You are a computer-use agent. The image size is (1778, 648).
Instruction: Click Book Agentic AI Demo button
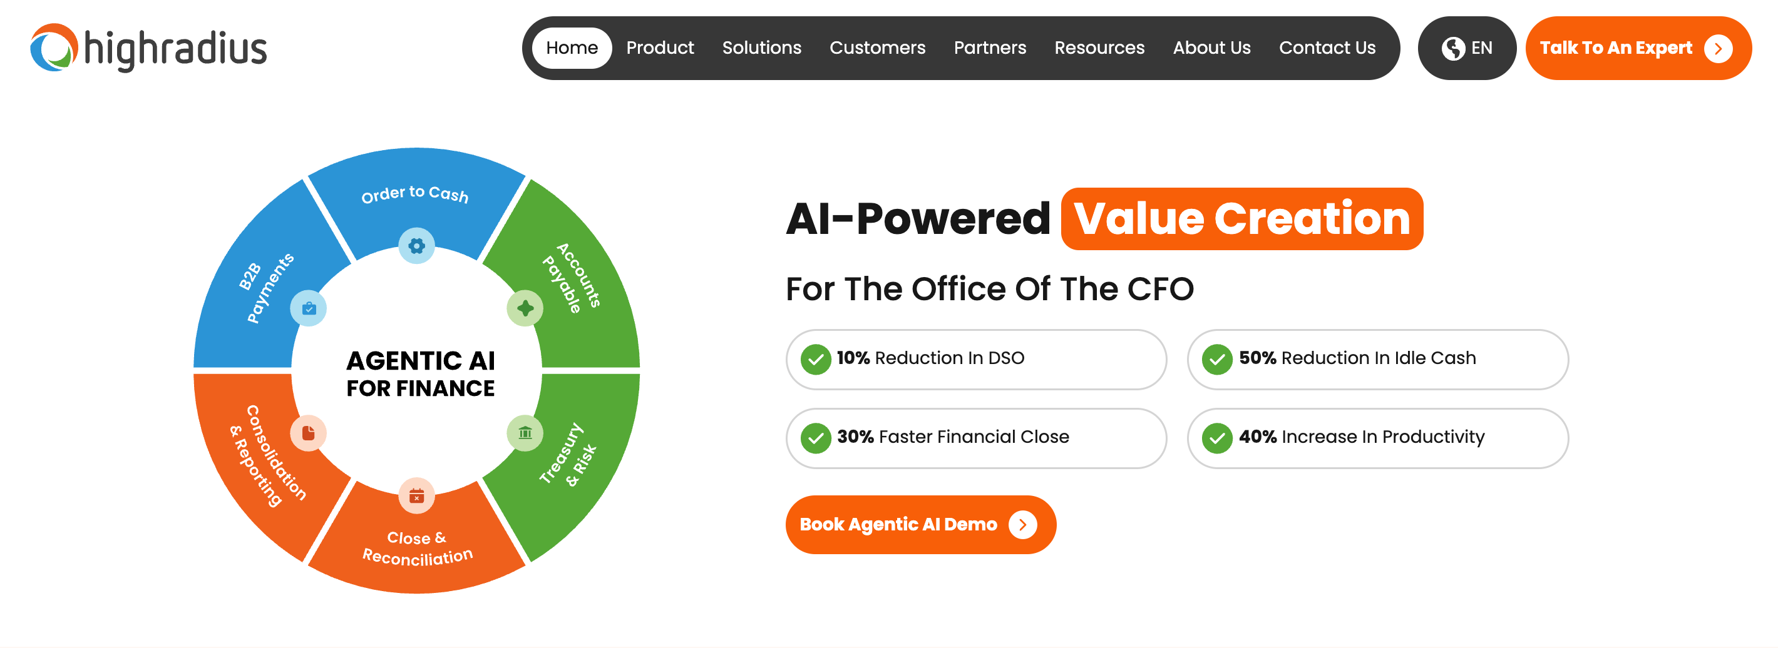(x=921, y=525)
